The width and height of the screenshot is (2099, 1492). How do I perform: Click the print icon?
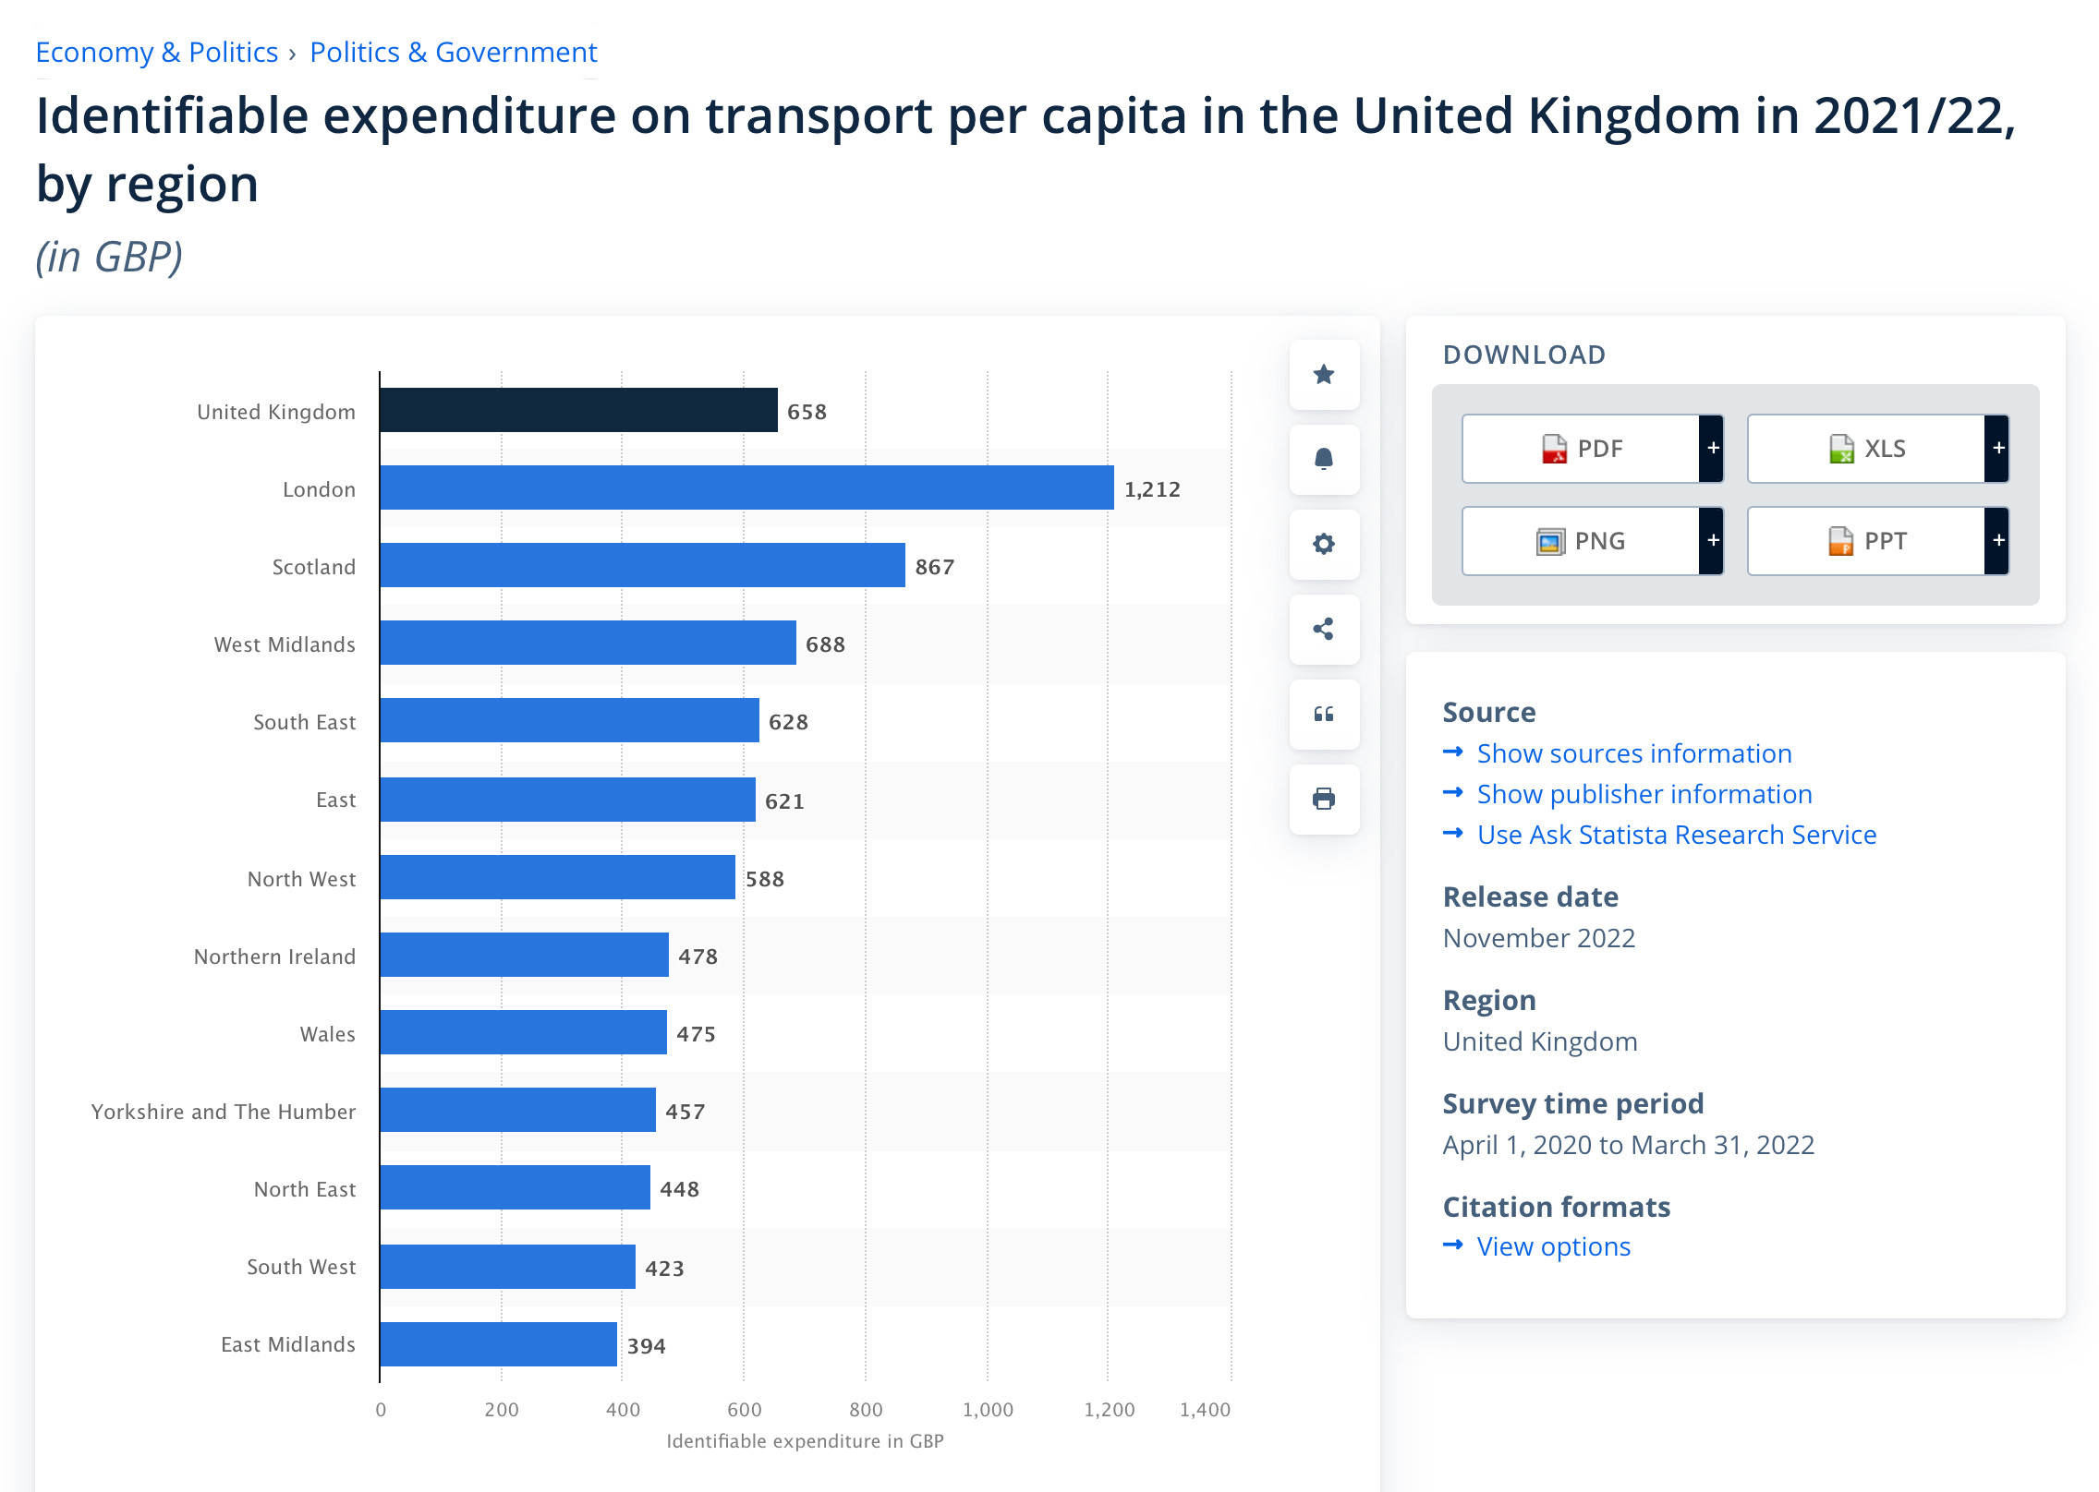point(1324,799)
